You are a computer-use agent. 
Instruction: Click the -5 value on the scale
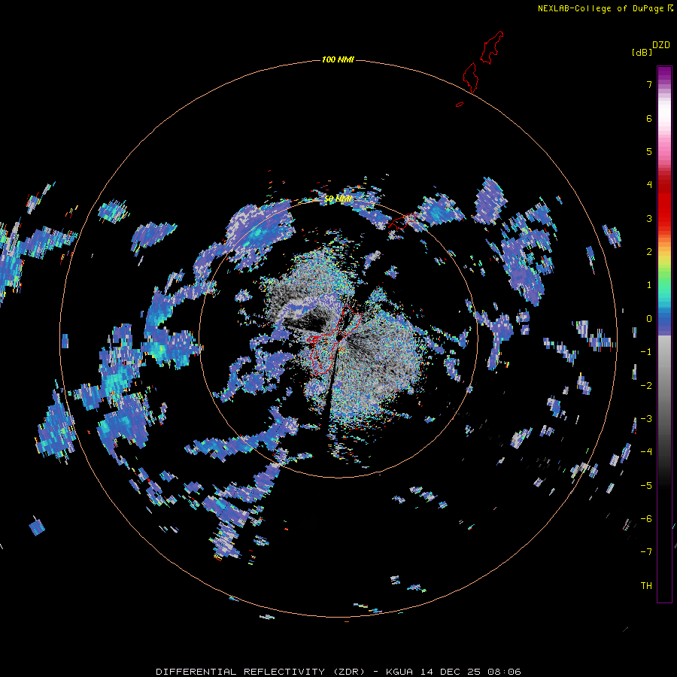click(x=646, y=486)
